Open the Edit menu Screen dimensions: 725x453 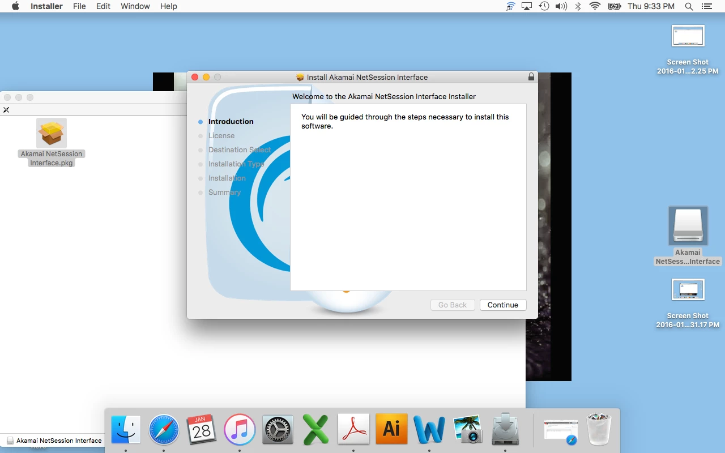point(103,6)
